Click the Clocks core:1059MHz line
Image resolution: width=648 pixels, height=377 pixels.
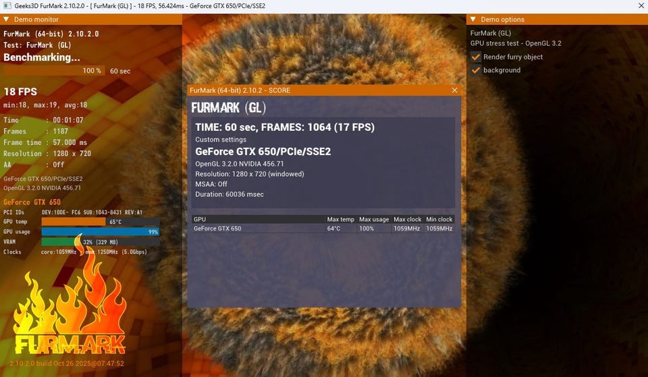click(x=75, y=252)
